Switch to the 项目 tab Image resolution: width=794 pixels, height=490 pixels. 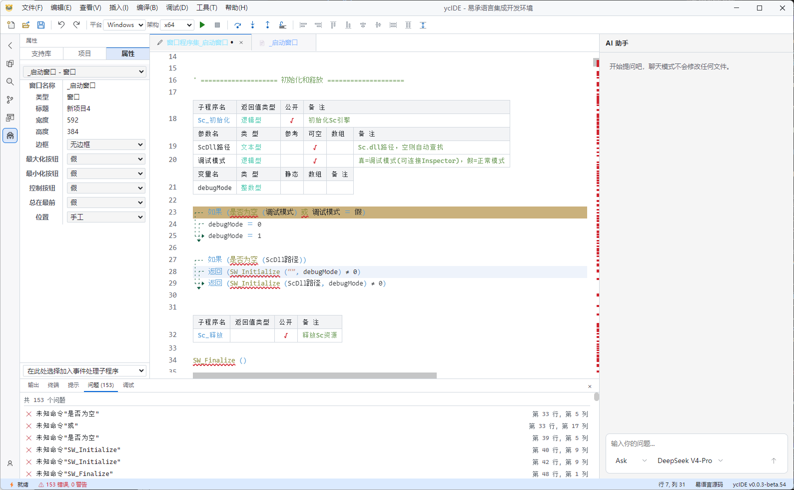tap(84, 53)
